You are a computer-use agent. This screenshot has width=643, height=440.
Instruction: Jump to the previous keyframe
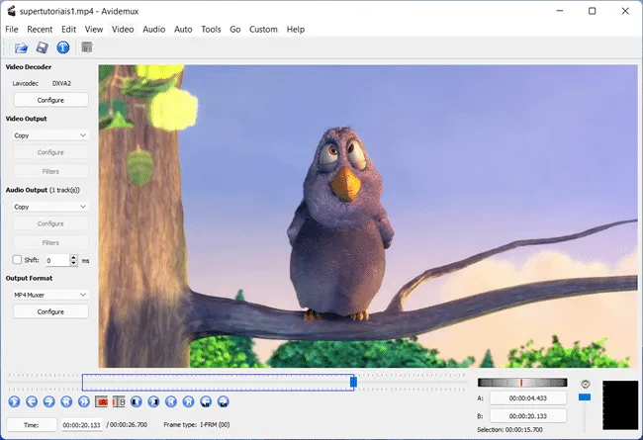[66, 401]
